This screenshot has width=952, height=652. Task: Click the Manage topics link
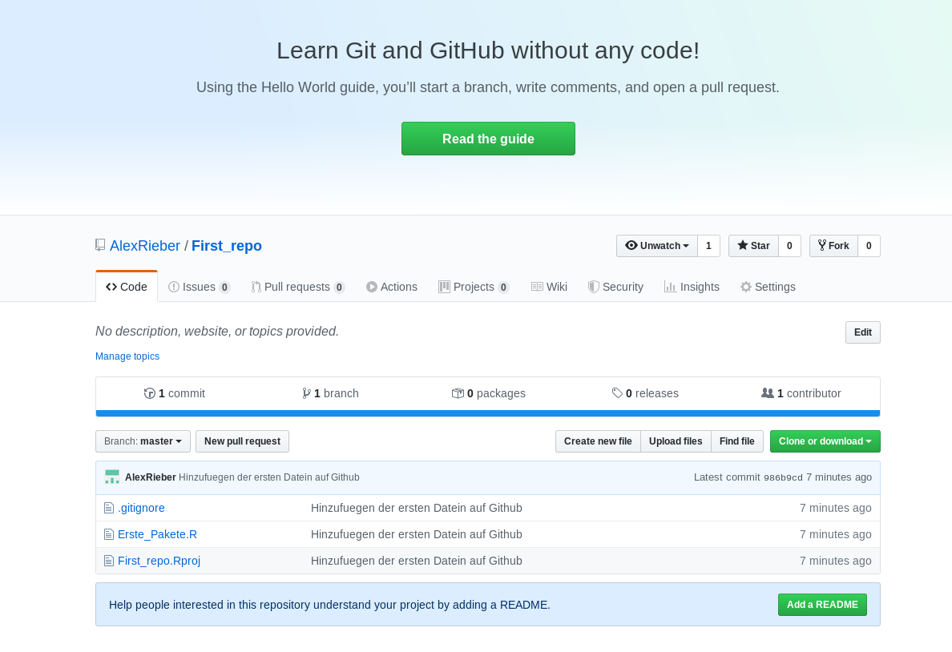(x=127, y=356)
